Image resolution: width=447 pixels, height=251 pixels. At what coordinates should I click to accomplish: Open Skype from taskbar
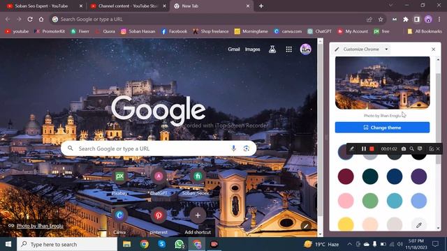pos(161,244)
